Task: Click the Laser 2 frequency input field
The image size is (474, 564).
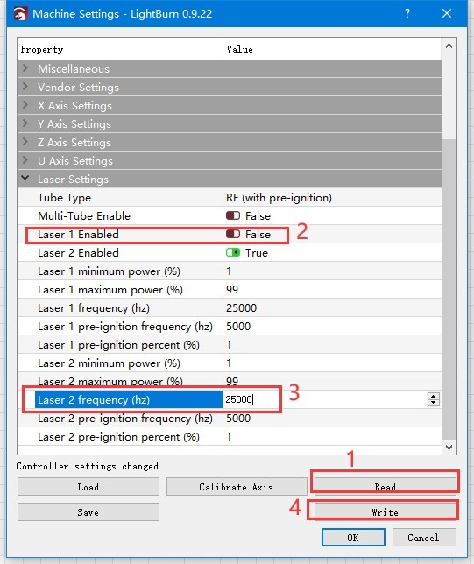Action: pyautogui.click(x=324, y=399)
